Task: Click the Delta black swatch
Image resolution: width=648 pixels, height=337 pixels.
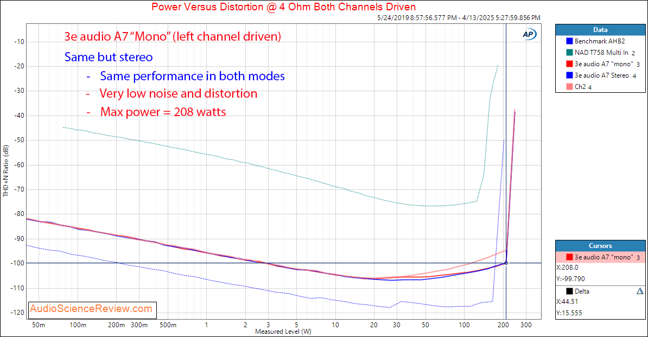Action: [x=569, y=291]
